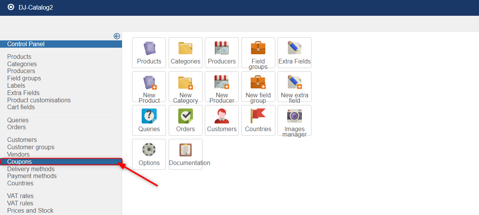Open Queries in the sidebar
This screenshot has height=215, width=479.
pos(18,120)
